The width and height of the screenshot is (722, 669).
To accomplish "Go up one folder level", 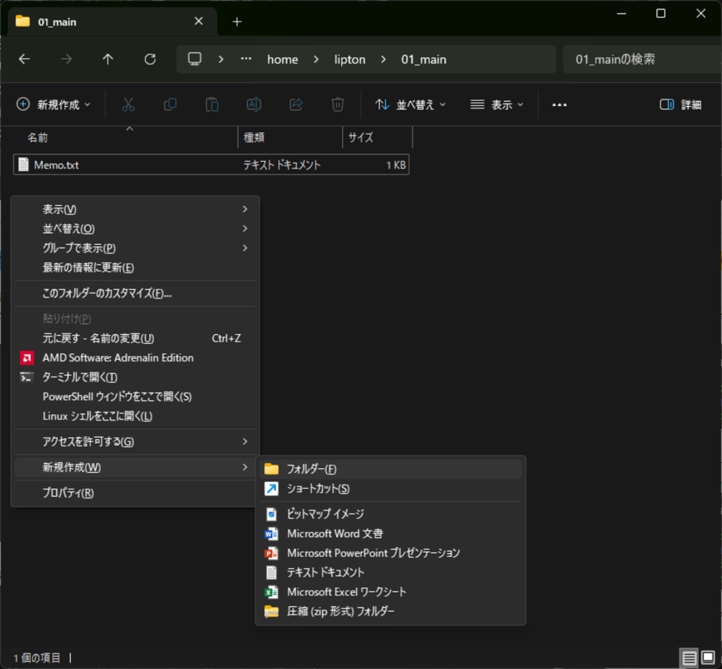I will tap(108, 59).
